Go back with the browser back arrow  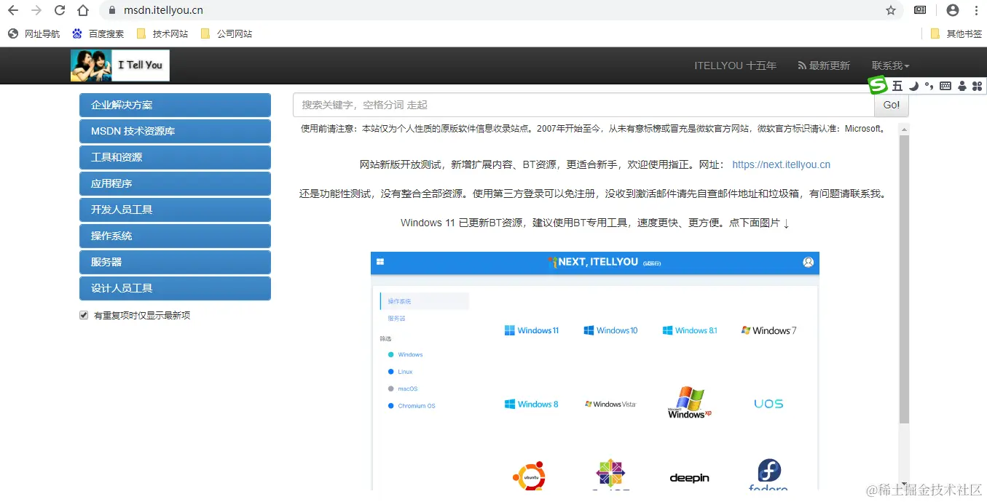(x=13, y=10)
